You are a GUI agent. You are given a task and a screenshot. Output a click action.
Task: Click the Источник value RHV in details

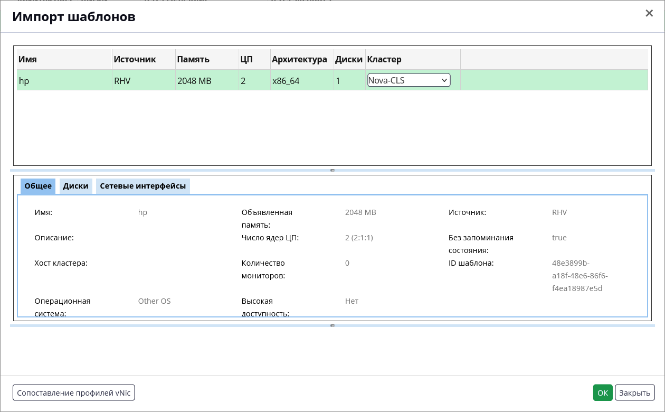(559, 212)
